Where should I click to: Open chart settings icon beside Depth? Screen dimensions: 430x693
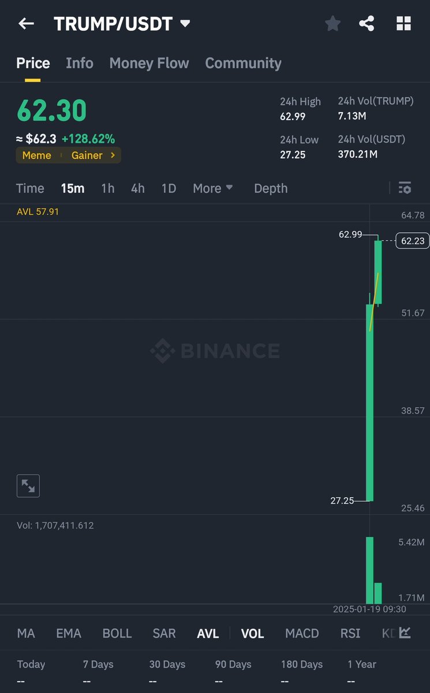pyautogui.click(x=405, y=188)
